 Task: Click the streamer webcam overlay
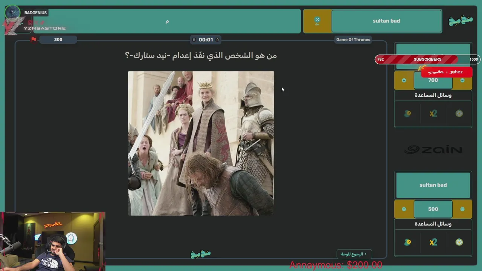tap(53, 241)
